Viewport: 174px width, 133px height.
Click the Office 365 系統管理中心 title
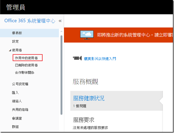[30, 21]
